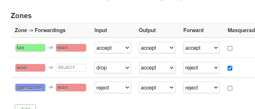Open the guestzone Output policy dropdown
This screenshot has width=255, height=109.
click(x=157, y=88)
